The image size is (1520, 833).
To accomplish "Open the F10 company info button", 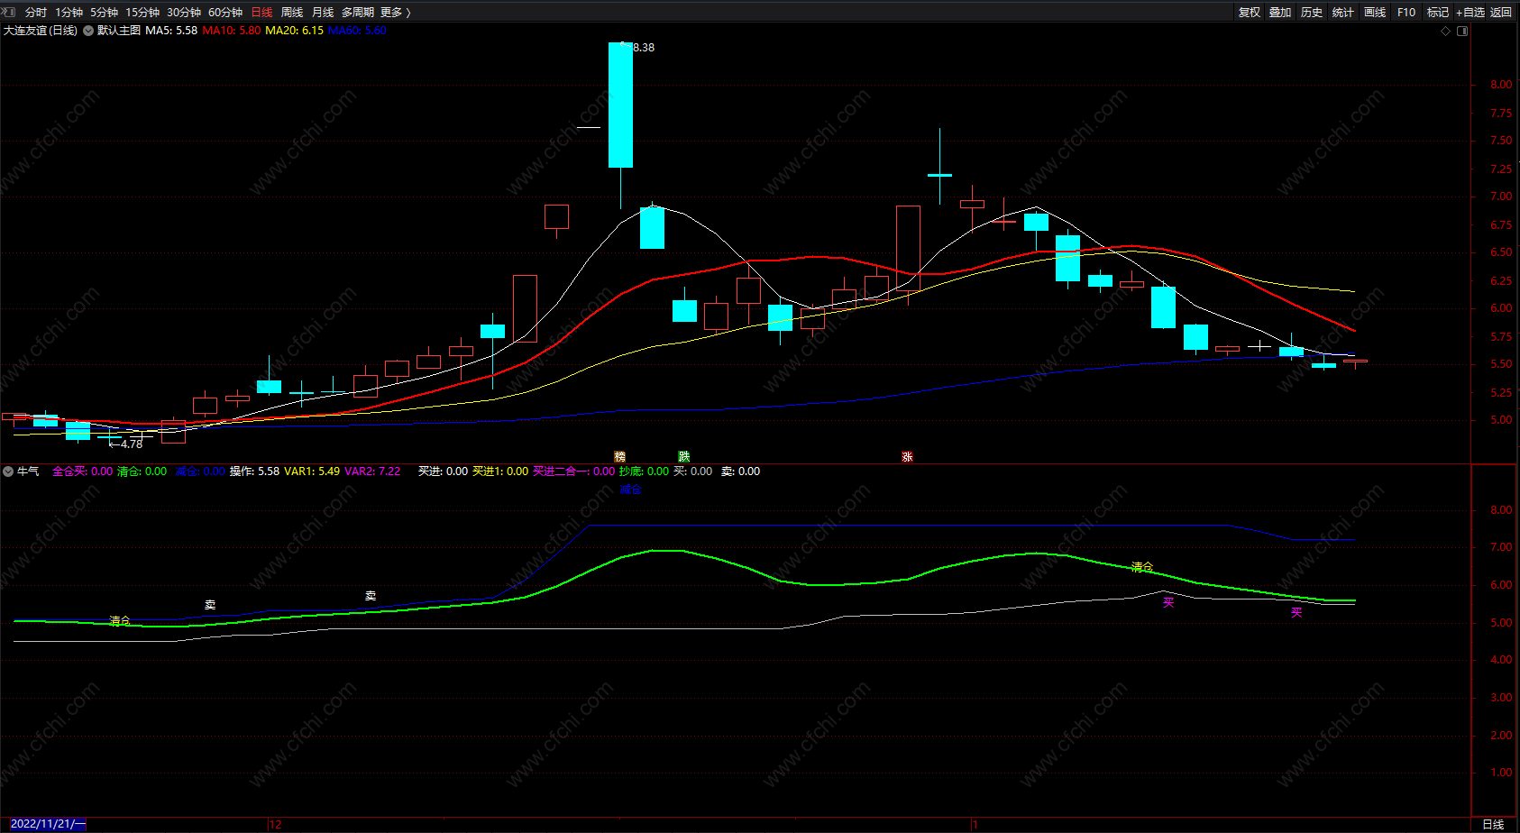I will [1406, 13].
